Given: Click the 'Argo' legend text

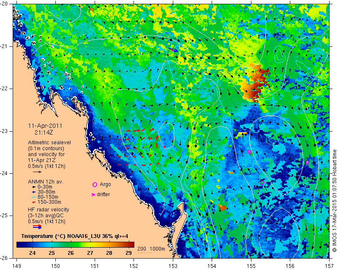Looking at the screenshot, I should tap(105, 184).
